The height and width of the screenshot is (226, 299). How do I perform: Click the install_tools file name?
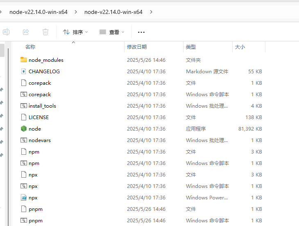click(42, 106)
